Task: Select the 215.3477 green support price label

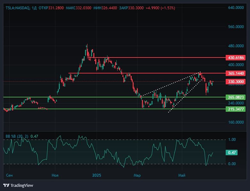Action: coord(236,109)
